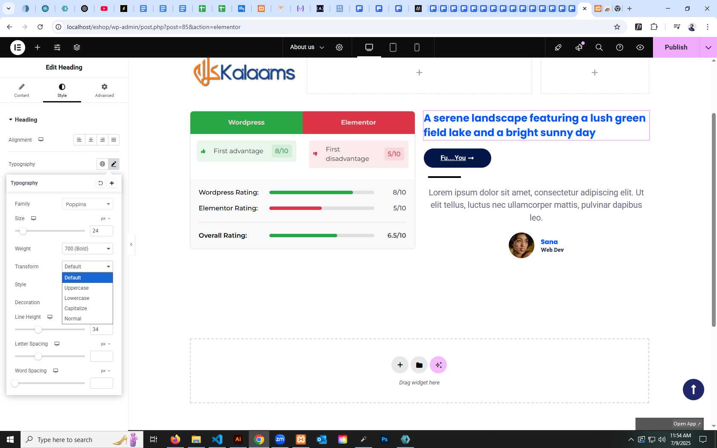This screenshot has width=717, height=448.
Task: Select Default transform option
Action: [x=87, y=278]
